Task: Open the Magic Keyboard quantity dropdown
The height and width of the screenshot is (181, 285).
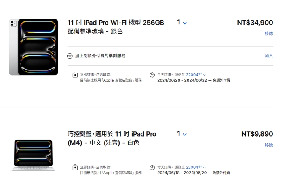Action: (182, 134)
